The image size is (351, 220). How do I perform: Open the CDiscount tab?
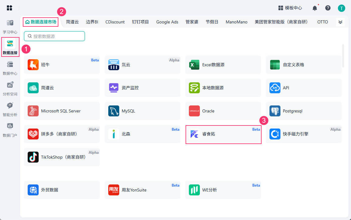[115, 22]
